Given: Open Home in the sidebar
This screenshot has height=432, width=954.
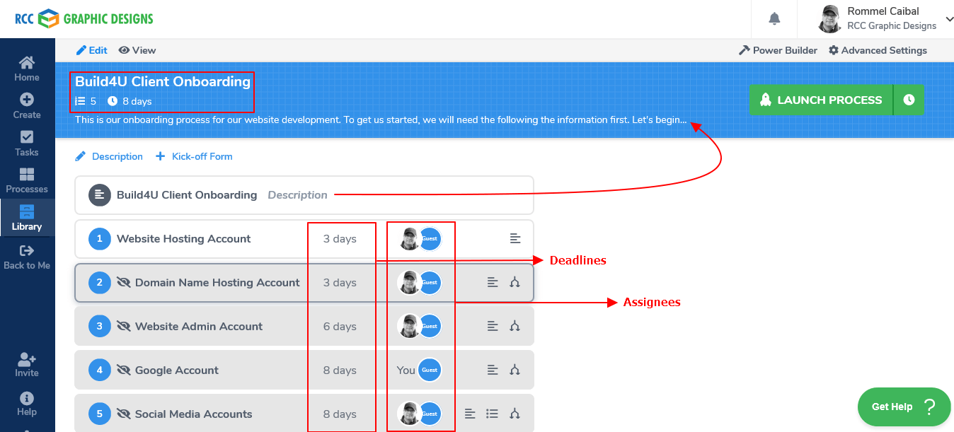Looking at the screenshot, I should pos(27,69).
